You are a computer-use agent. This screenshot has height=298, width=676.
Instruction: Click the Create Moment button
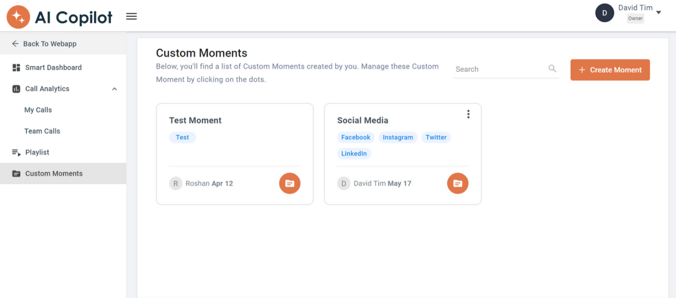610,70
